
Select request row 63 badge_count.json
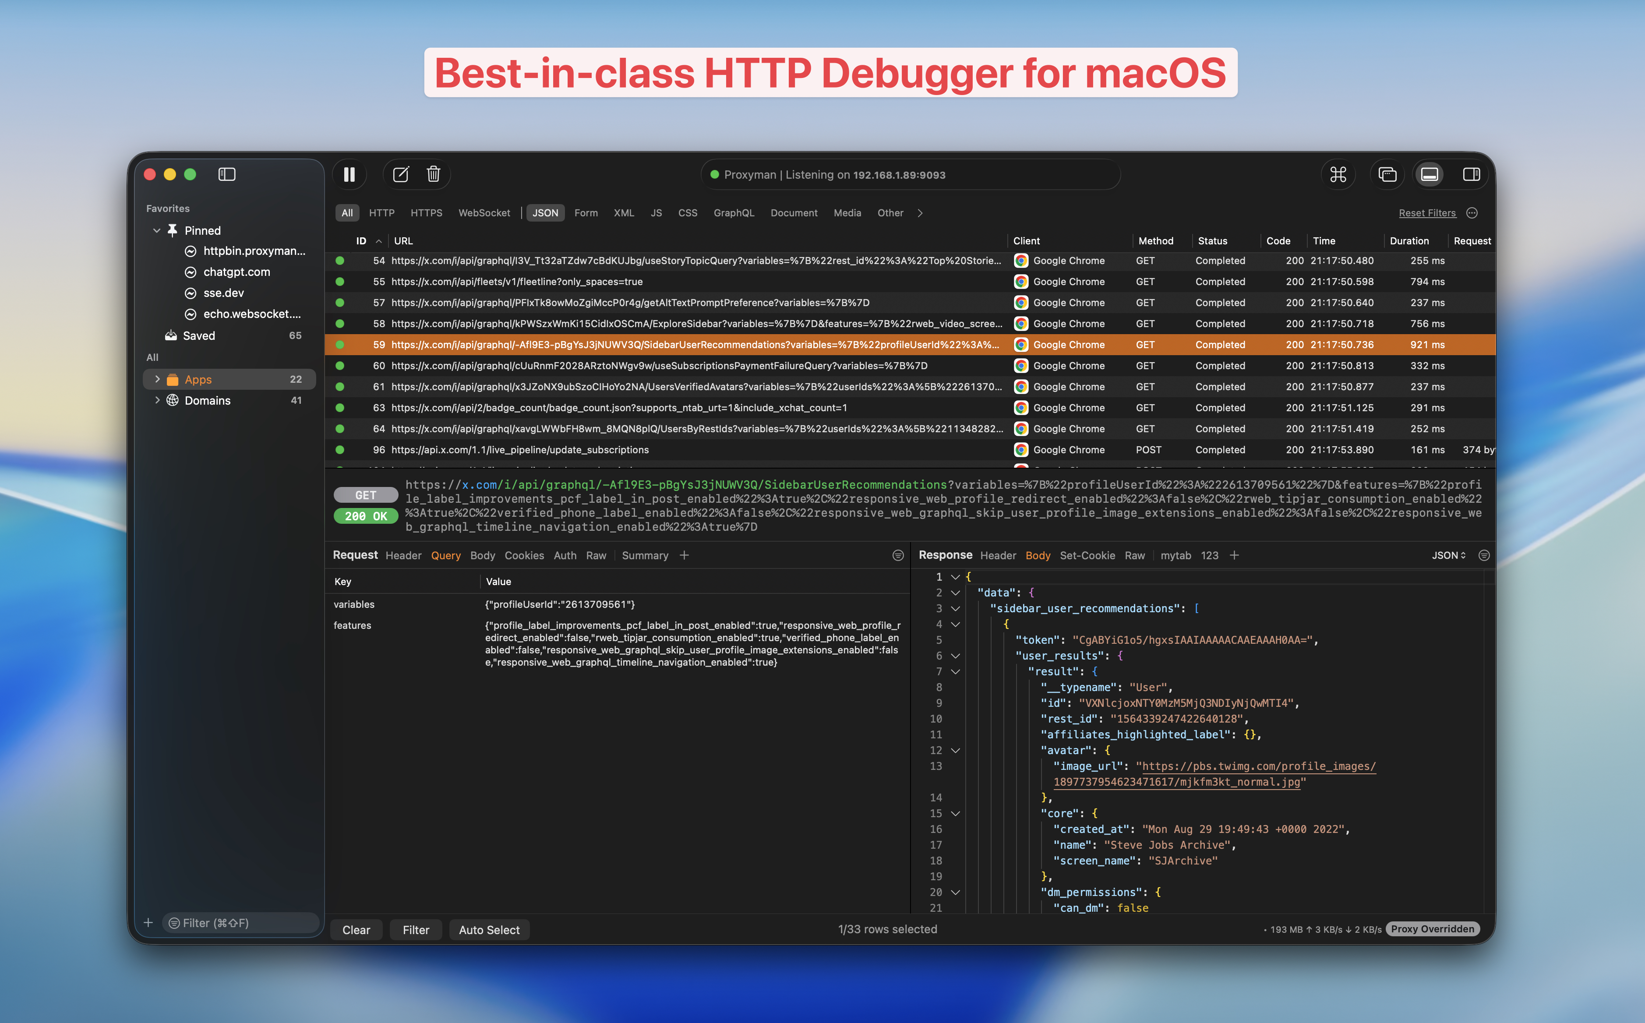(910, 408)
